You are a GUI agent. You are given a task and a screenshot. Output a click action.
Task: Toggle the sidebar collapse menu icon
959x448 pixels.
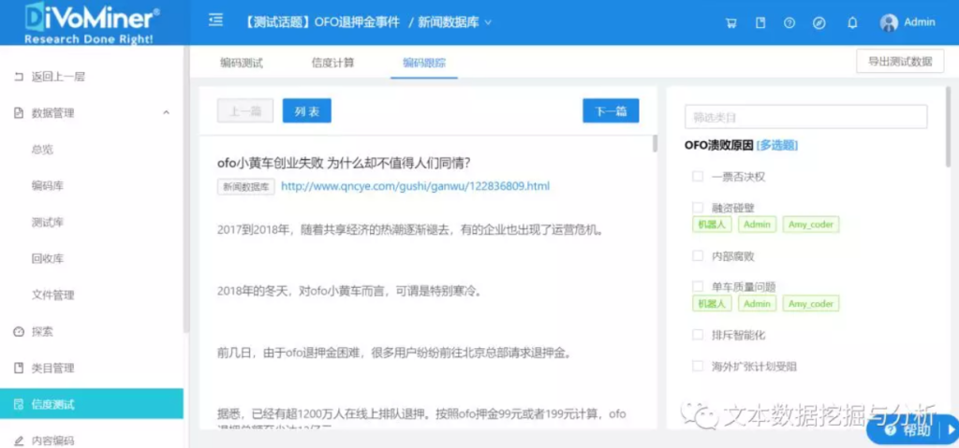215,22
